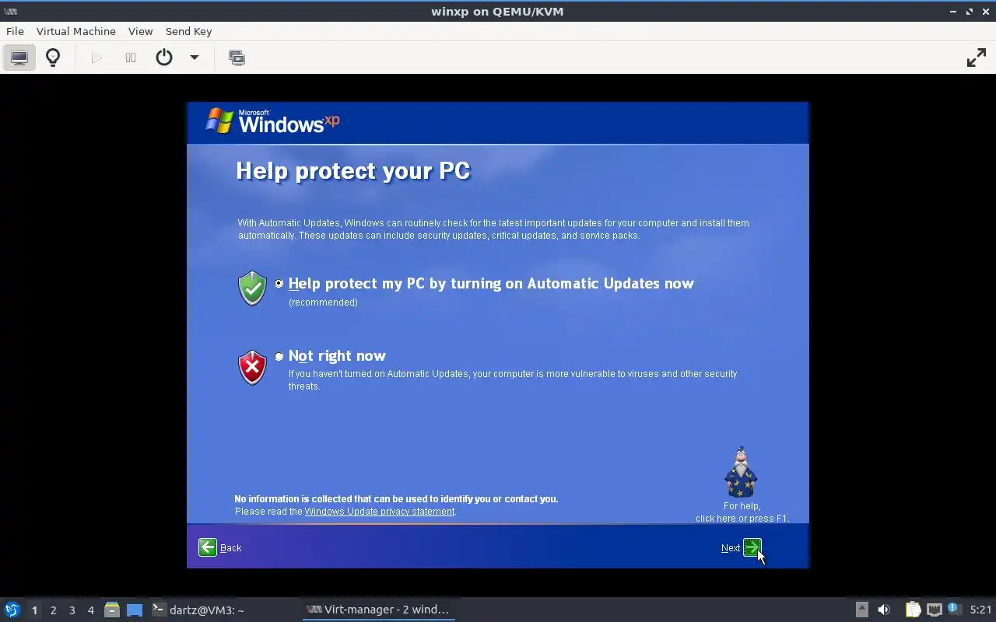Viewport: 996px width, 622px height.
Task: Click the green Next arrow button
Action: 752,547
